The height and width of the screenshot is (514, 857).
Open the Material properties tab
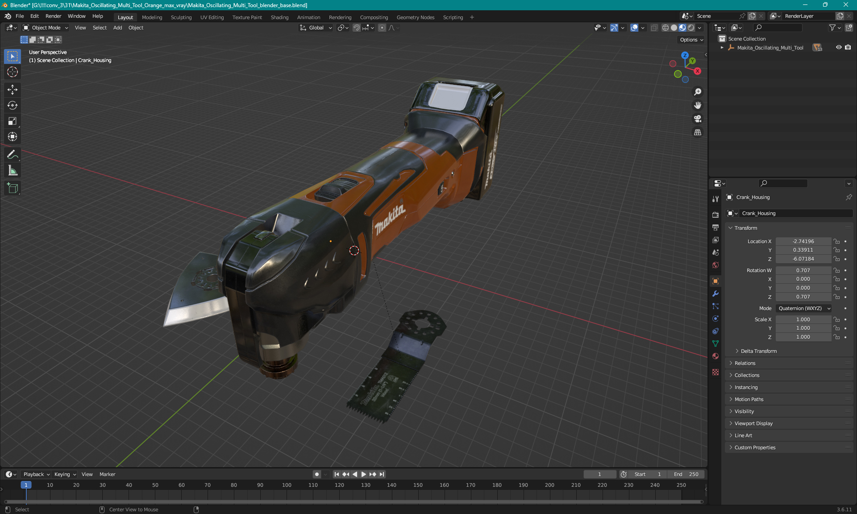[716, 356]
